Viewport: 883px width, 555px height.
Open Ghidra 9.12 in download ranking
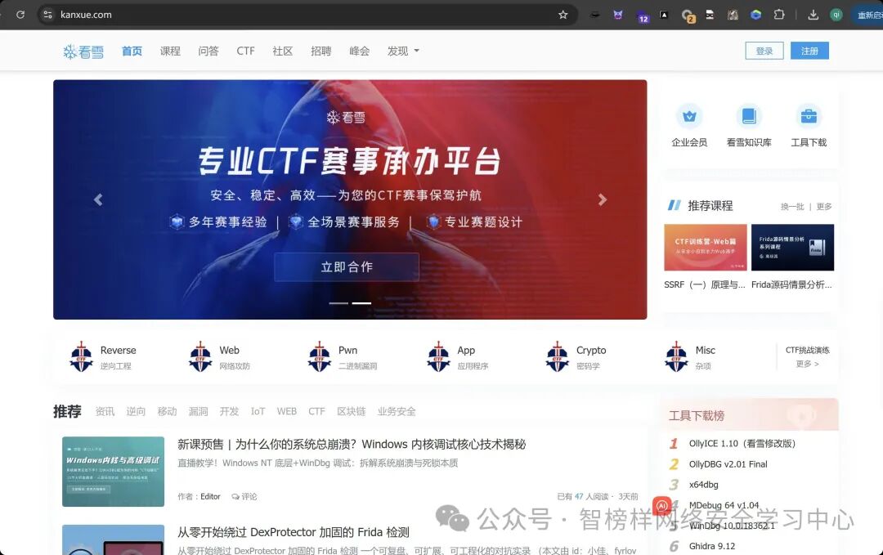pyautogui.click(x=712, y=546)
